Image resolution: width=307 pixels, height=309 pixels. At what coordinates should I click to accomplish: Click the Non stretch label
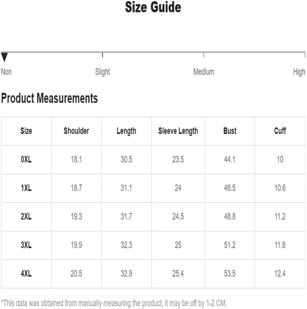[x=6, y=72]
